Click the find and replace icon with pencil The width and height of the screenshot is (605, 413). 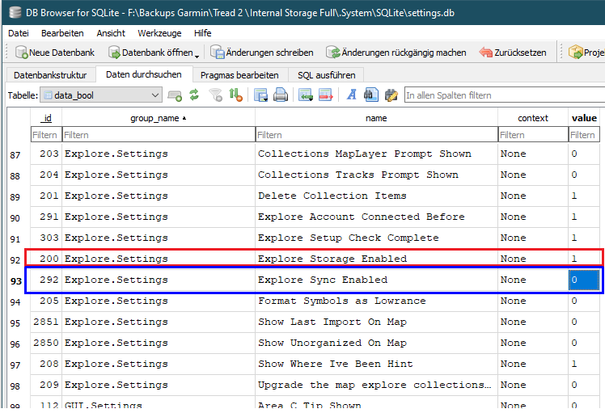pos(391,95)
